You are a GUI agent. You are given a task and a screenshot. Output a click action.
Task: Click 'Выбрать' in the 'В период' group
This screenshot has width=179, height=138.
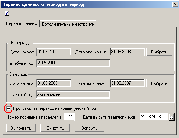point(159,83)
